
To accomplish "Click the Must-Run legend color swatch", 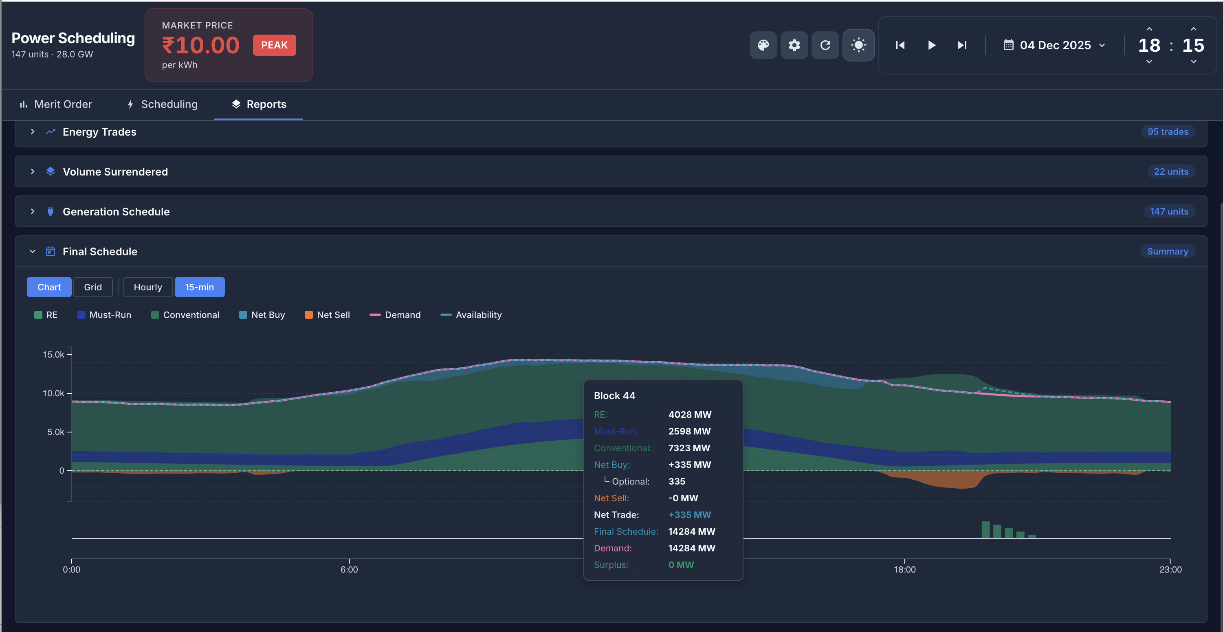I will pyautogui.click(x=81, y=315).
